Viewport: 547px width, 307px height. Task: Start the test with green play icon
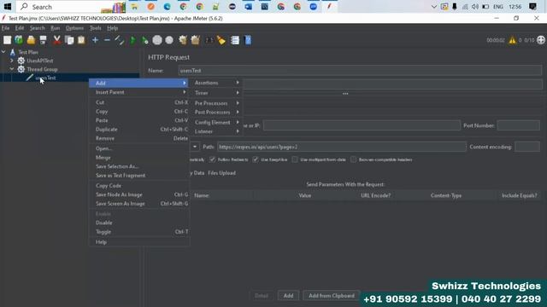pyautogui.click(x=132, y=40)
